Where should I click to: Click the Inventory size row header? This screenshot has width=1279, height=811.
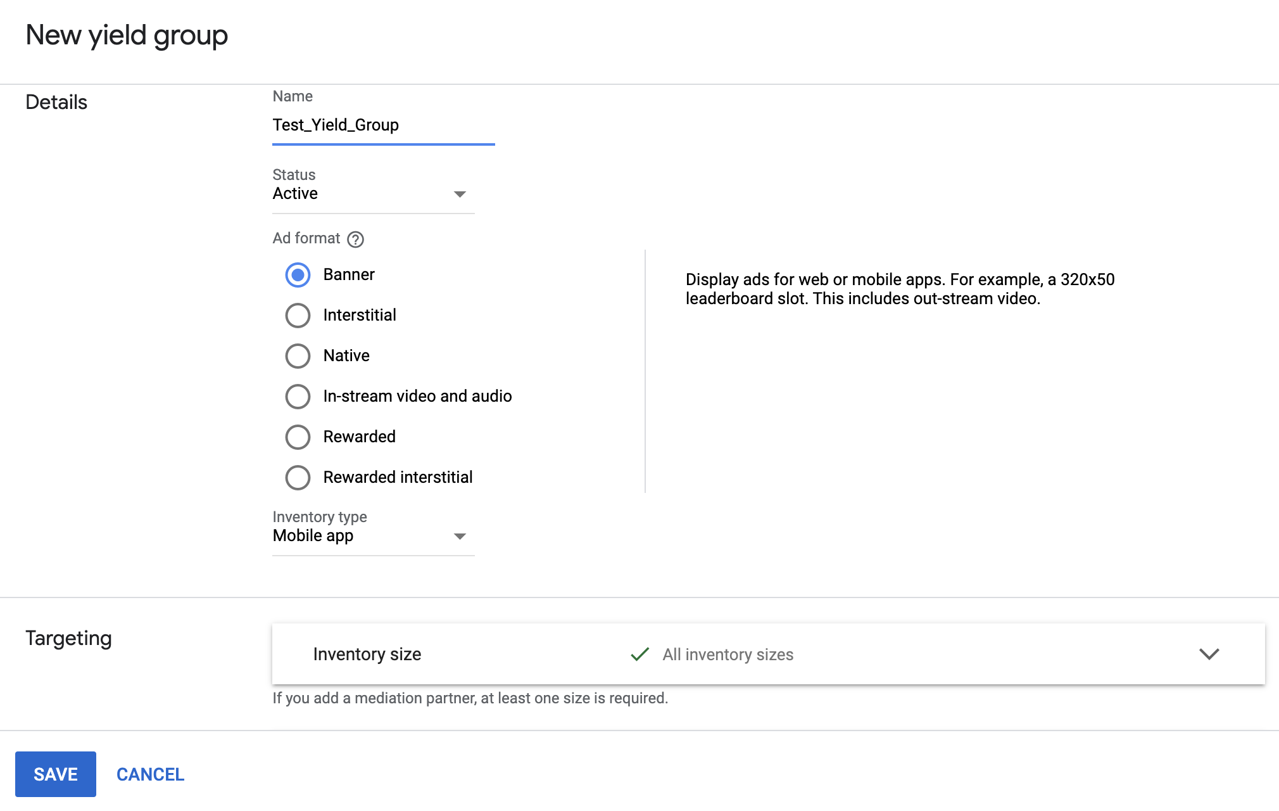pos(367,655)
